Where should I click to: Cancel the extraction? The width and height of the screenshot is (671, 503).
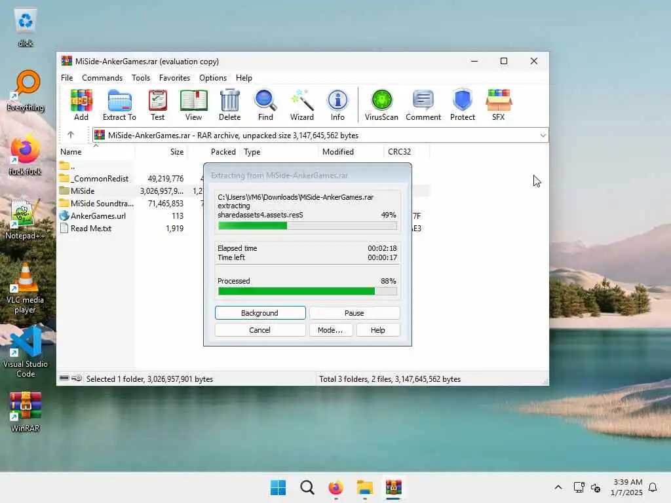260,330
